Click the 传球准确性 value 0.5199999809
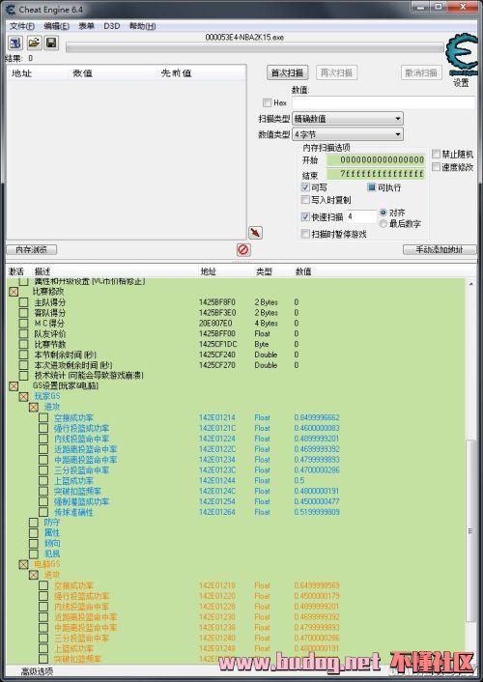Screen dimensions: 483x682 317,512
